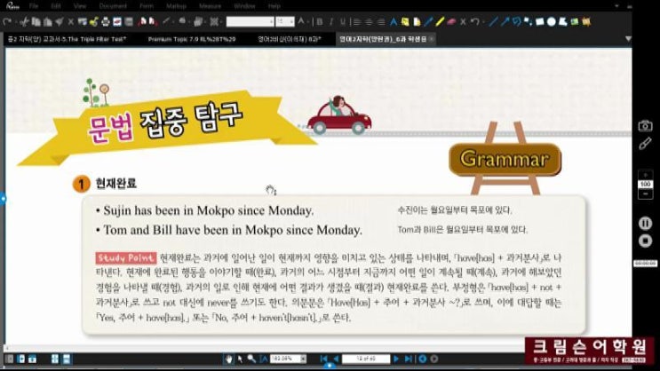Screen dimensions: 660x371
Task: Open the View menu
Action: [80, 6]
